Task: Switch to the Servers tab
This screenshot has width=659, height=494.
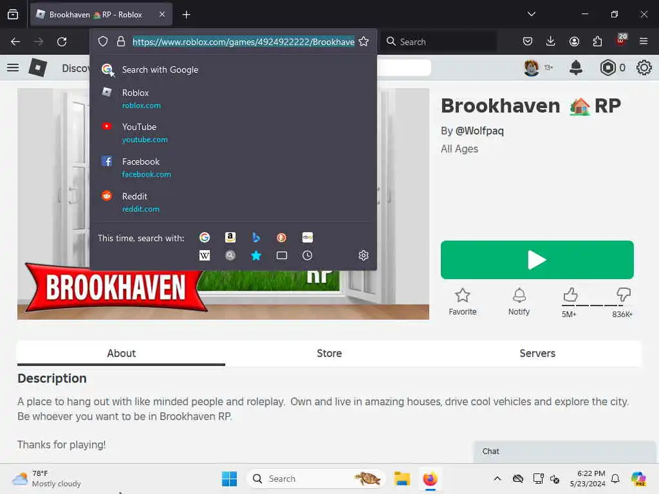Action: [537, 353]
